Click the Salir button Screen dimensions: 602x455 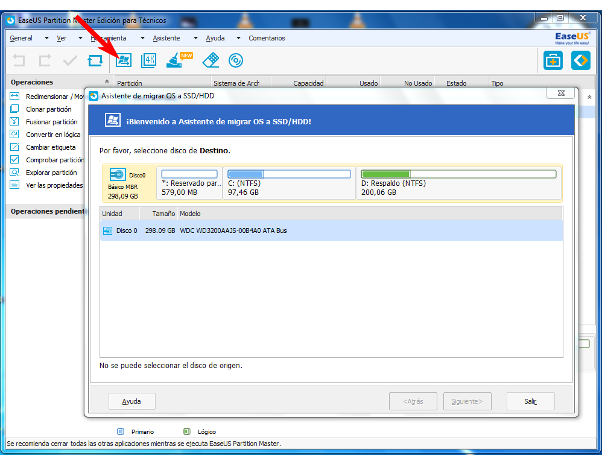click(531, 401)
